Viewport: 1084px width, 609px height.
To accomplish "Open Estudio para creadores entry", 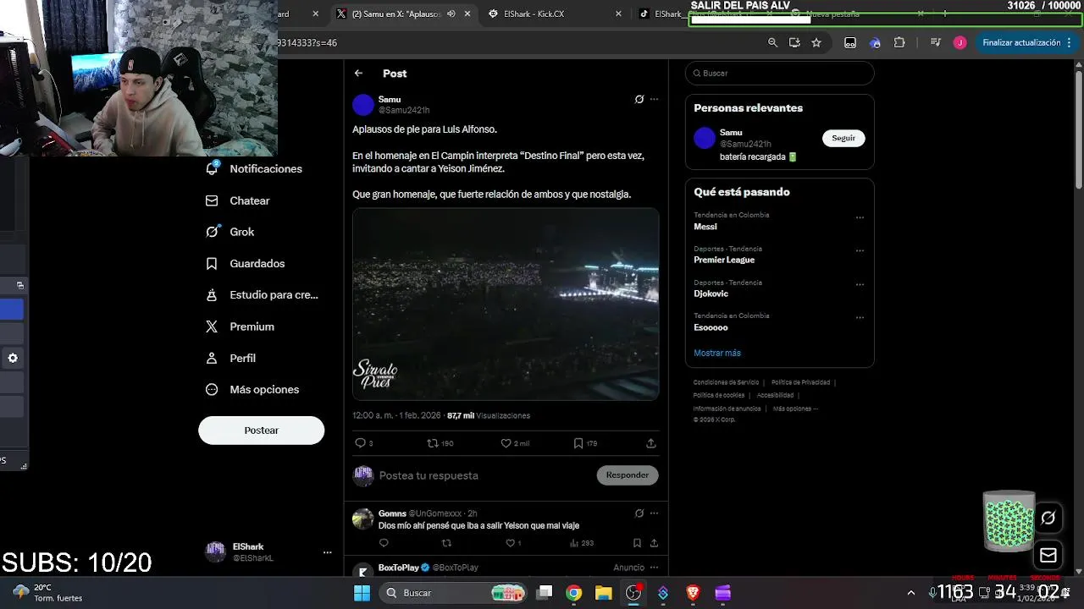I will coord(263,294).
